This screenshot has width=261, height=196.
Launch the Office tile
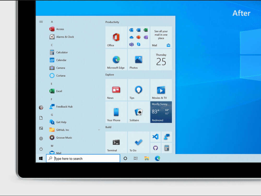116,37
